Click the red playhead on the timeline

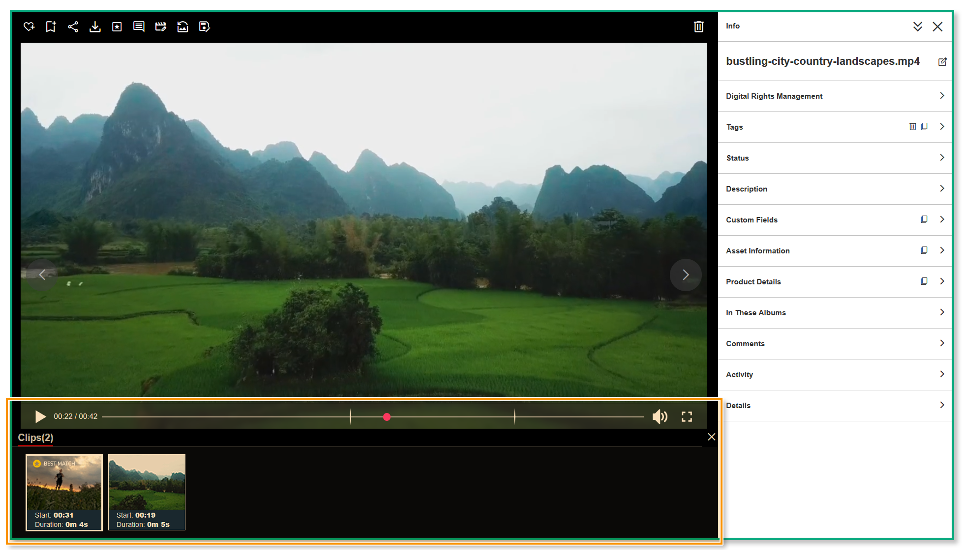[x=387, y=417]
